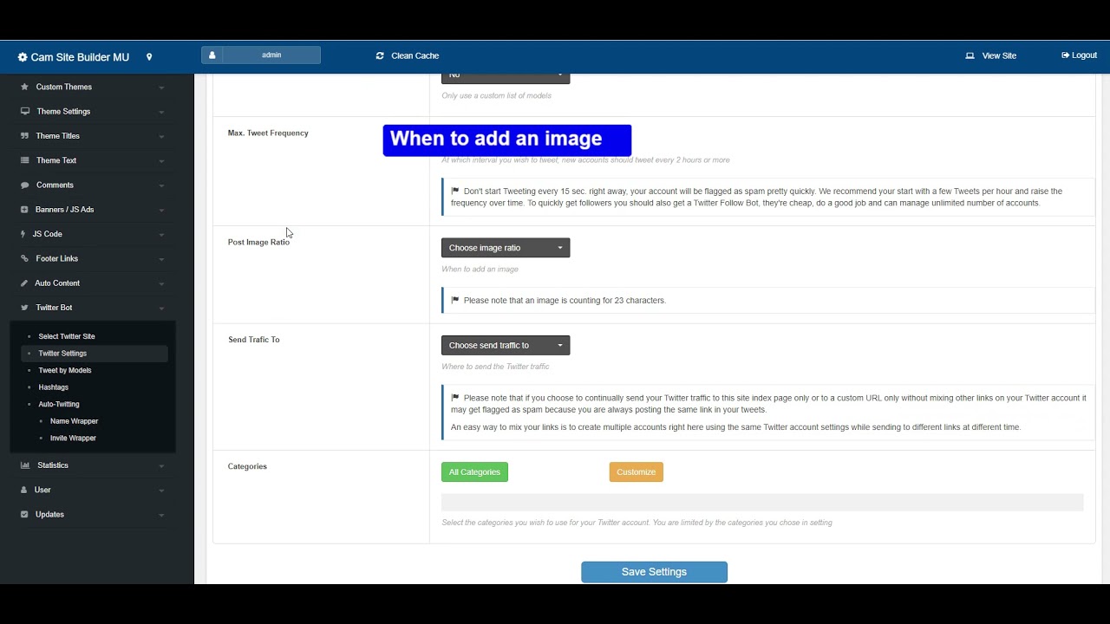Click the Theme Text icon in sidebar
1110x624 pixels.
[25, 160]
